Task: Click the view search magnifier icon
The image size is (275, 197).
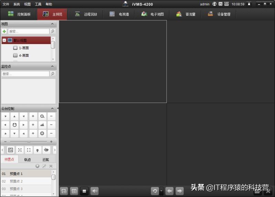Action: pos(53,31)
